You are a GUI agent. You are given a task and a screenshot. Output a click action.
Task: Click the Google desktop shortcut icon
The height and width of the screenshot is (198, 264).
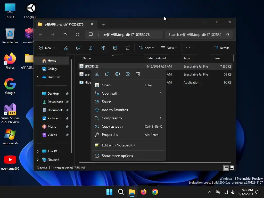(10, 86)
